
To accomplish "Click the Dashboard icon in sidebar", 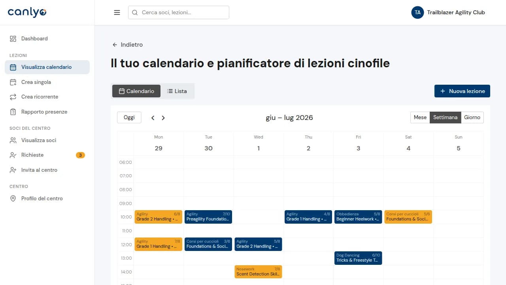I will click(13, 38).
